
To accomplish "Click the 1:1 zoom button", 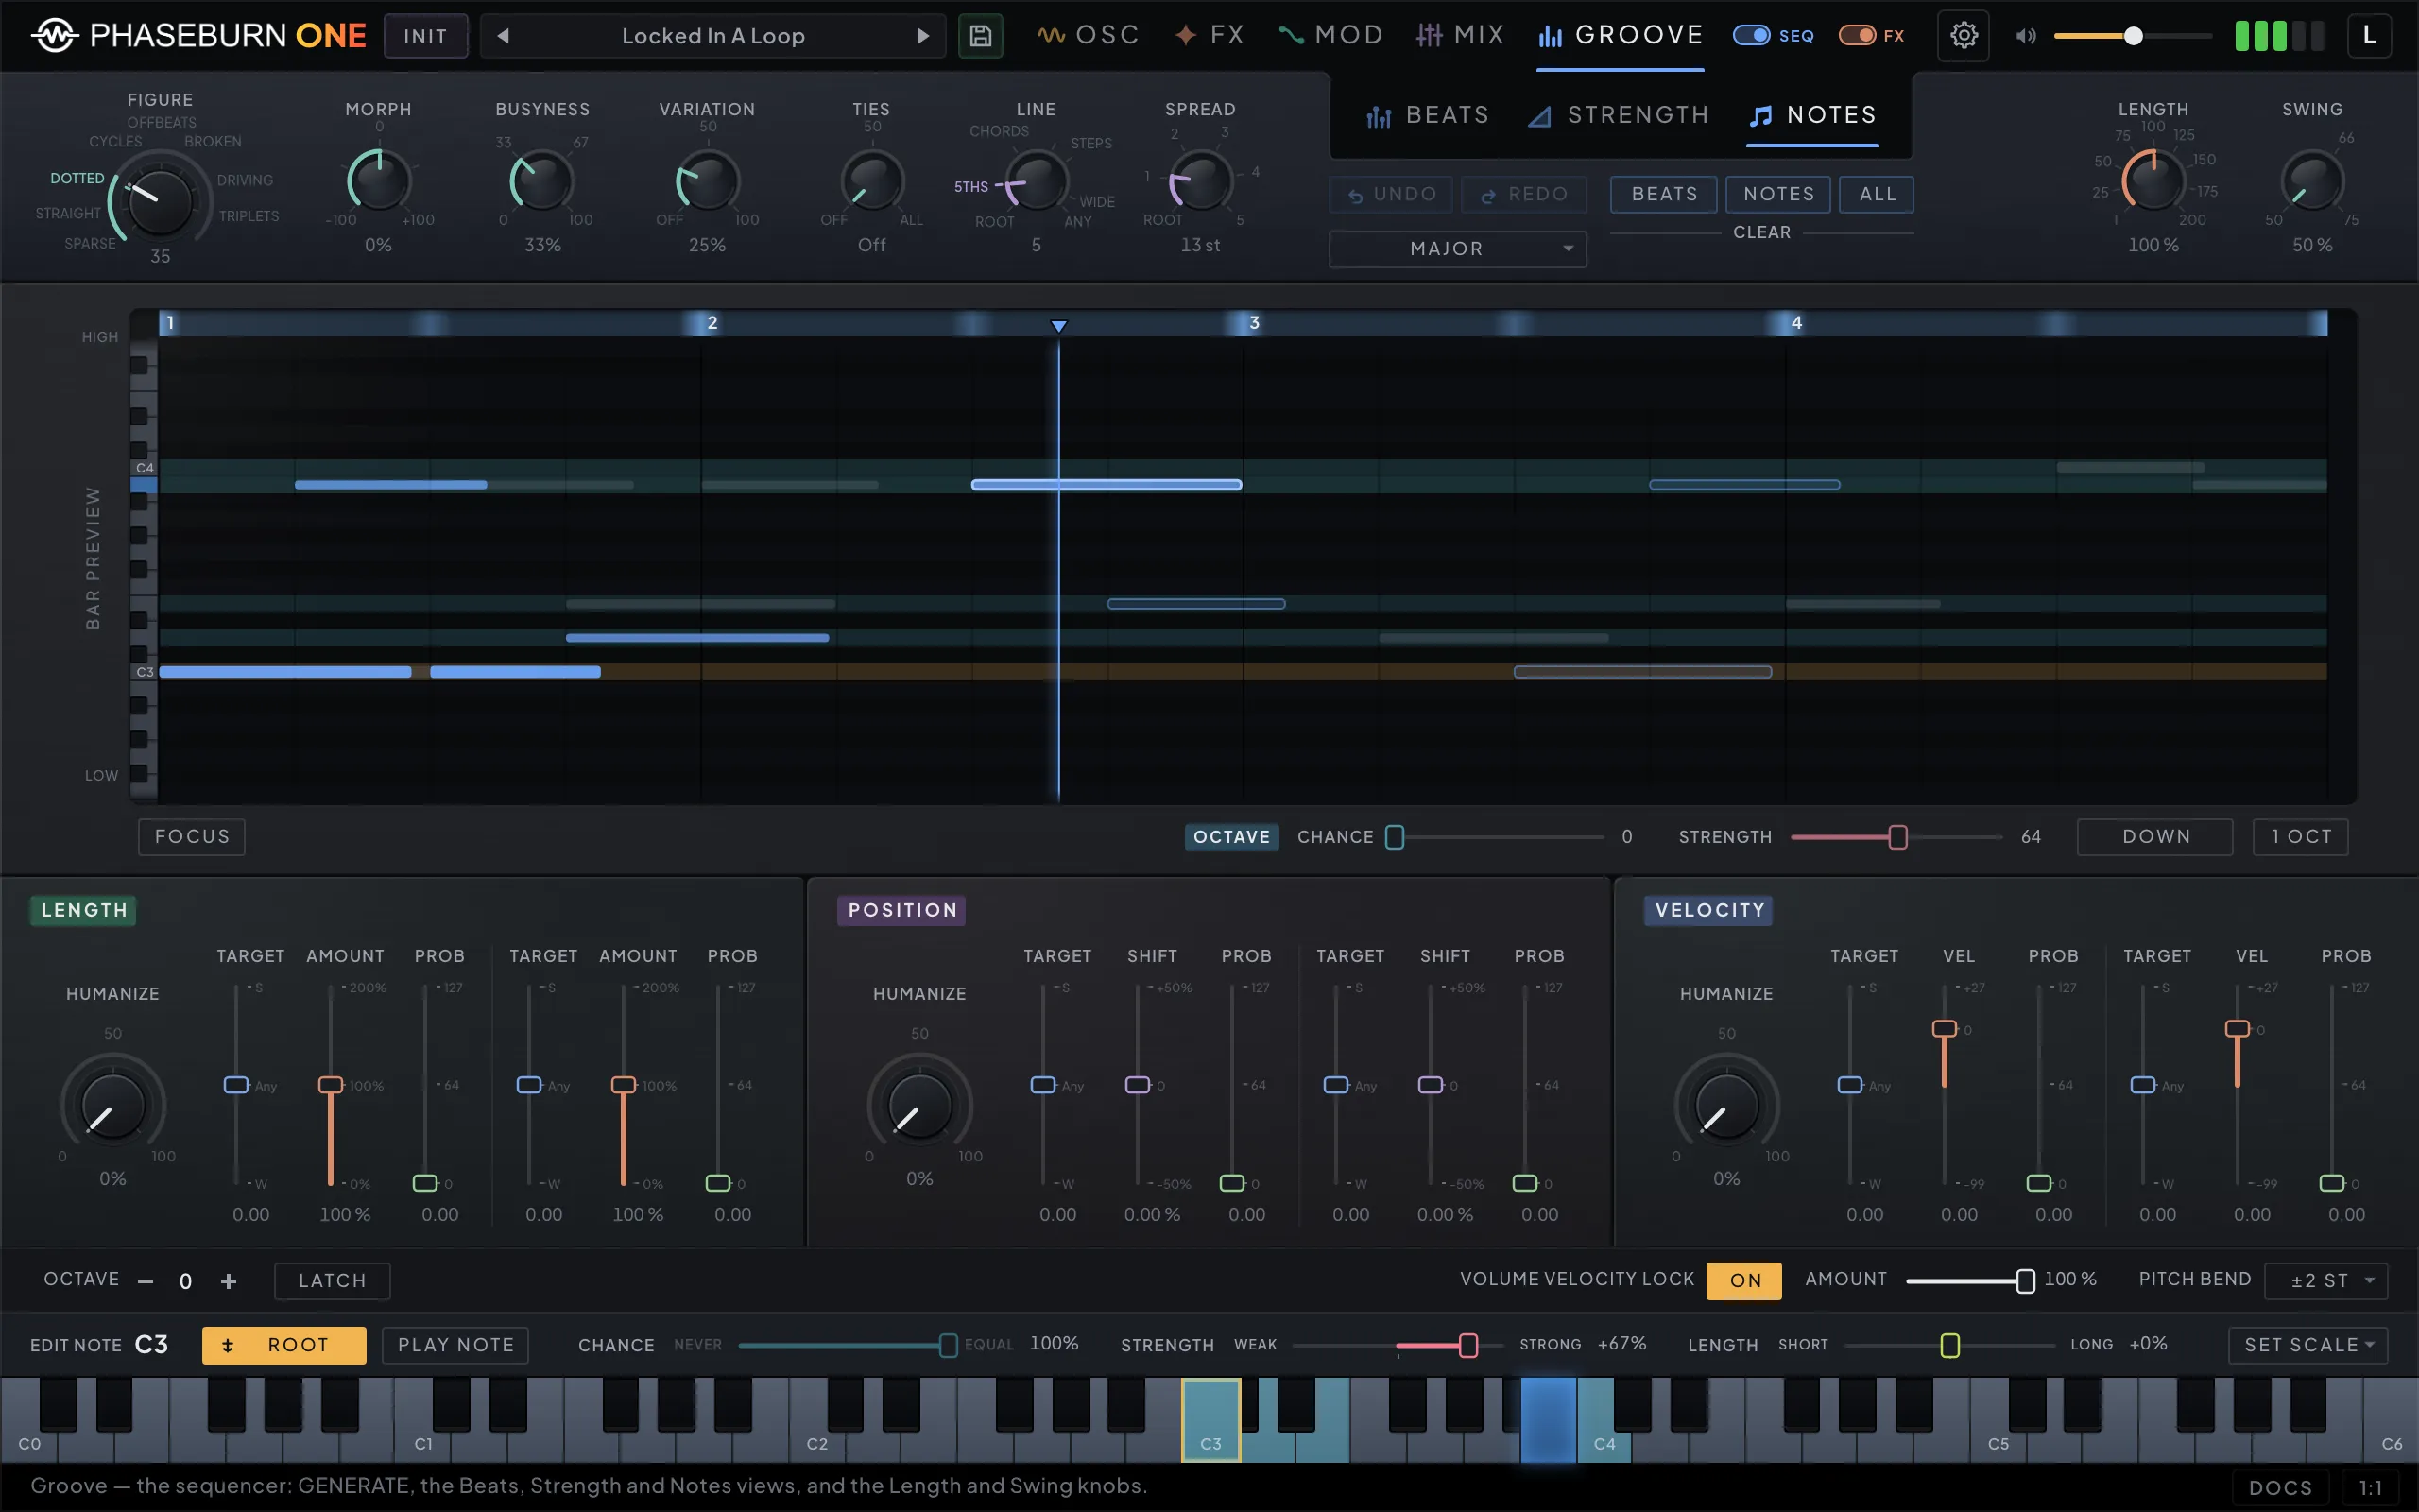I will (2370, 1488).
